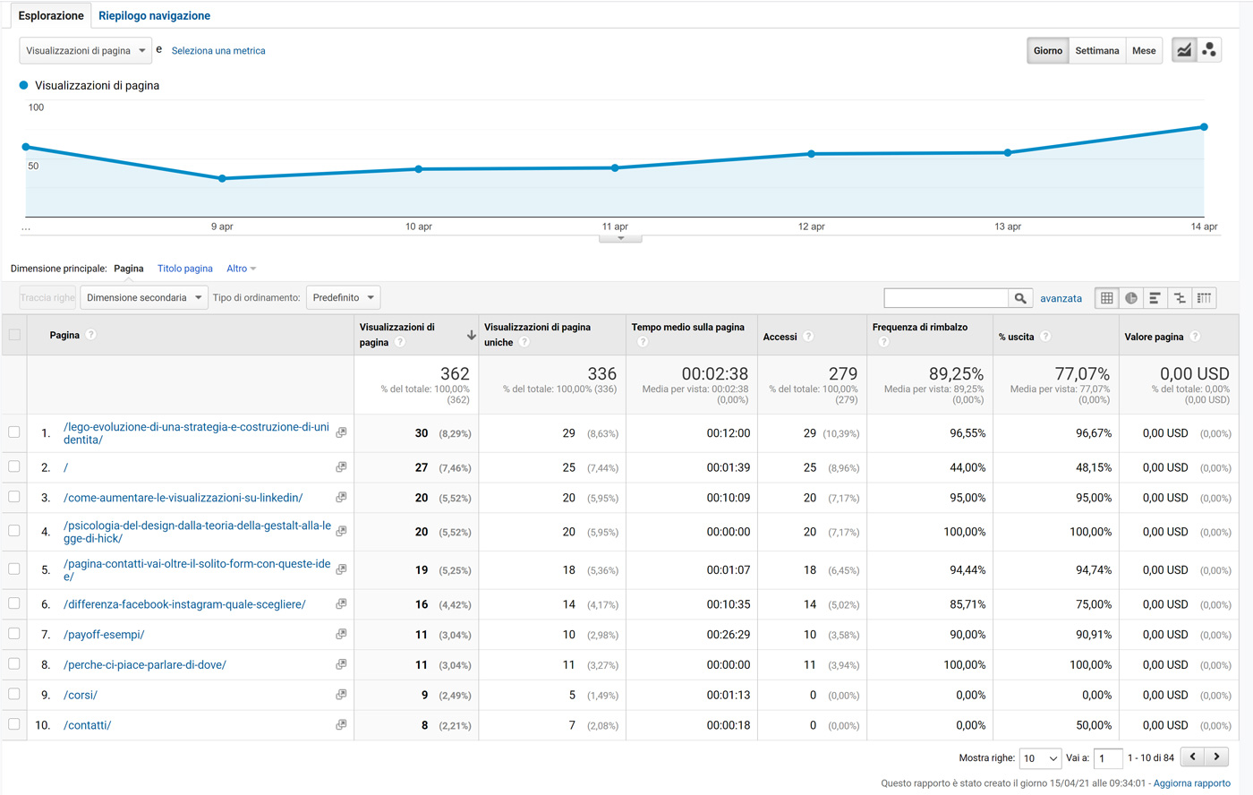Open psicologia-del-design page external link icon
This screenshot has width=1253, height=795.
pyautogui.click(x=341, y=531)
